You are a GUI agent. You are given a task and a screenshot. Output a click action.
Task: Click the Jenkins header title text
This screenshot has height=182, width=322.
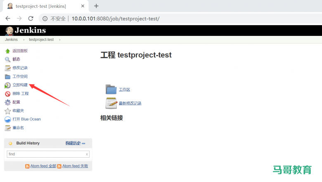click(x=31, y=31)
